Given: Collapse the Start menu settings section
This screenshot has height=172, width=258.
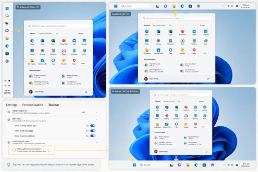Looking at the screenshot, I should pos(97,120).
